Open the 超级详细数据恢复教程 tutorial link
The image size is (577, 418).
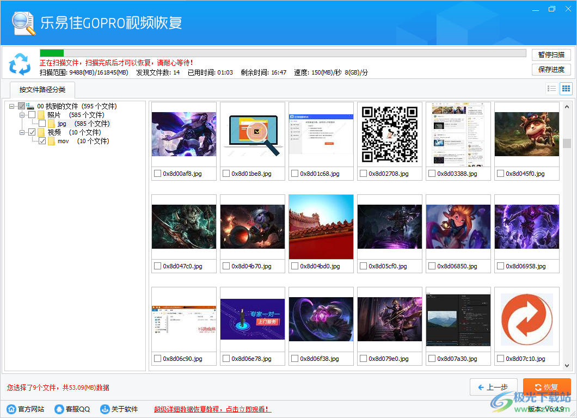pos(212,409)
